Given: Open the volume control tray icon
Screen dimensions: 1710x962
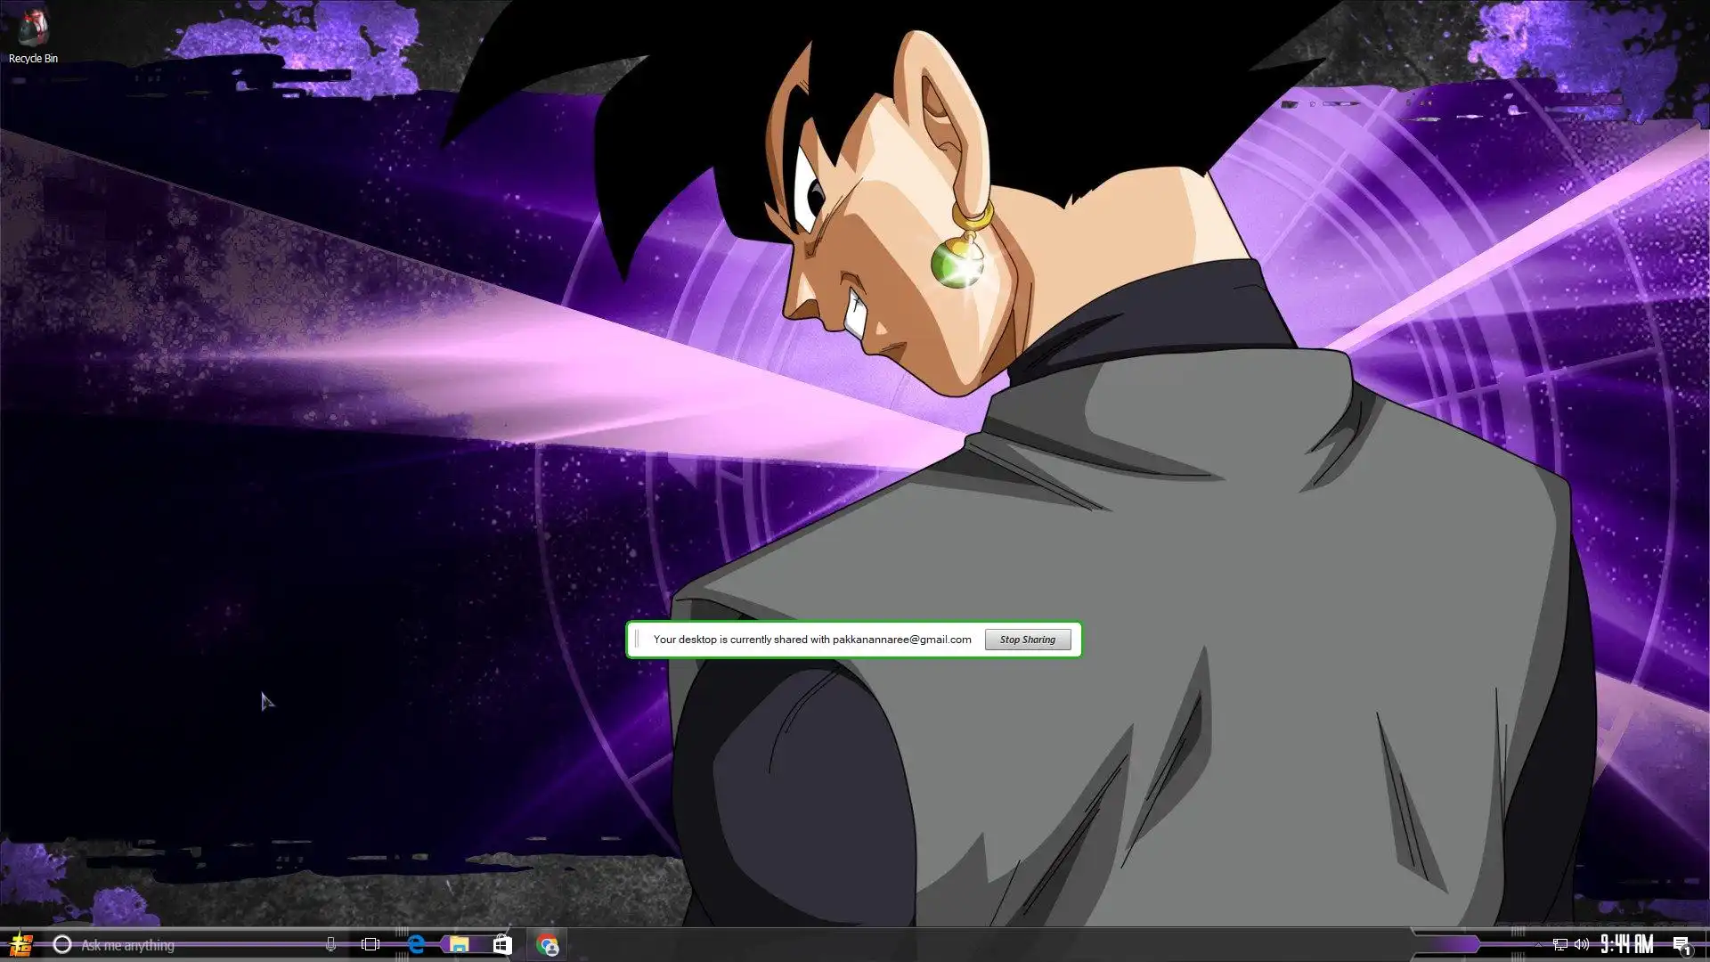Looking at the screenshot, I should (1582, 944).
